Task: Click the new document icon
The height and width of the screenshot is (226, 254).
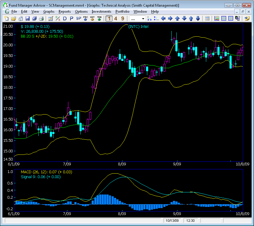Action: (7, 18)
